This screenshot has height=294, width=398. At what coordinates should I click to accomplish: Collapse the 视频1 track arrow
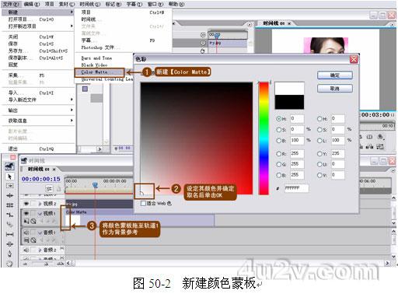(x=40, y=214)
